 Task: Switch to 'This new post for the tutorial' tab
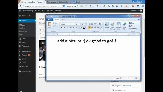[x=59, y=2]
